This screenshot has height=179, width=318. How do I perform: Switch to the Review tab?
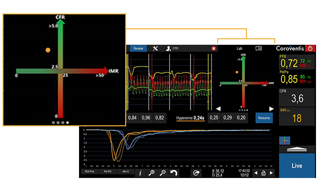138,49
